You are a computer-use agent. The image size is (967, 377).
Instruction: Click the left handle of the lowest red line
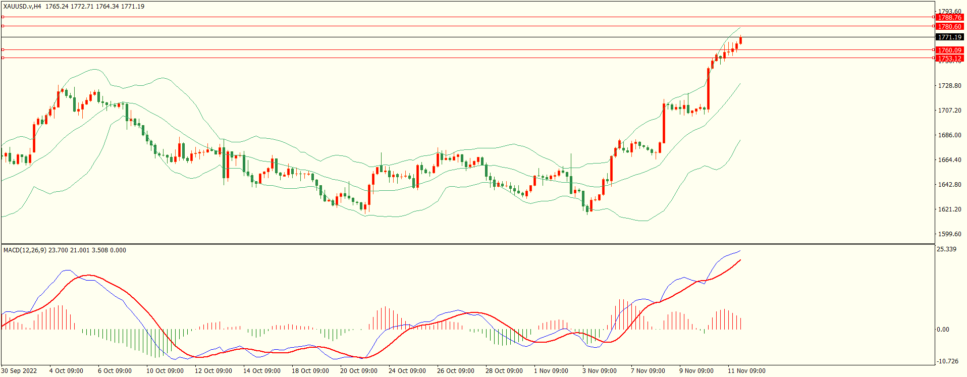coord(3,58)
